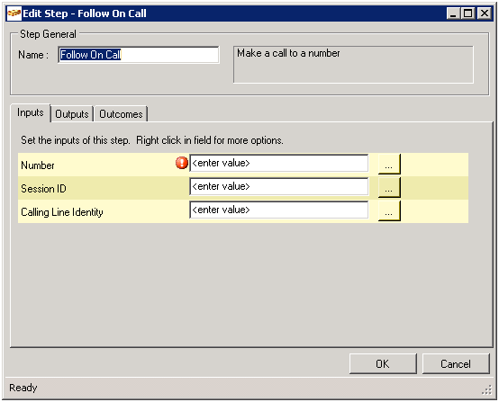Click the application icon in title bar
Screen dimensions: 499x402
pyautogui.click(x=14, y=13)
